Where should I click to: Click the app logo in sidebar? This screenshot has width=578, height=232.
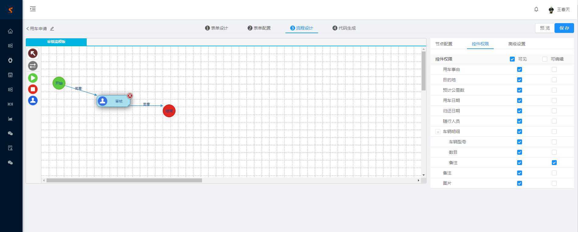coord(11,10)
